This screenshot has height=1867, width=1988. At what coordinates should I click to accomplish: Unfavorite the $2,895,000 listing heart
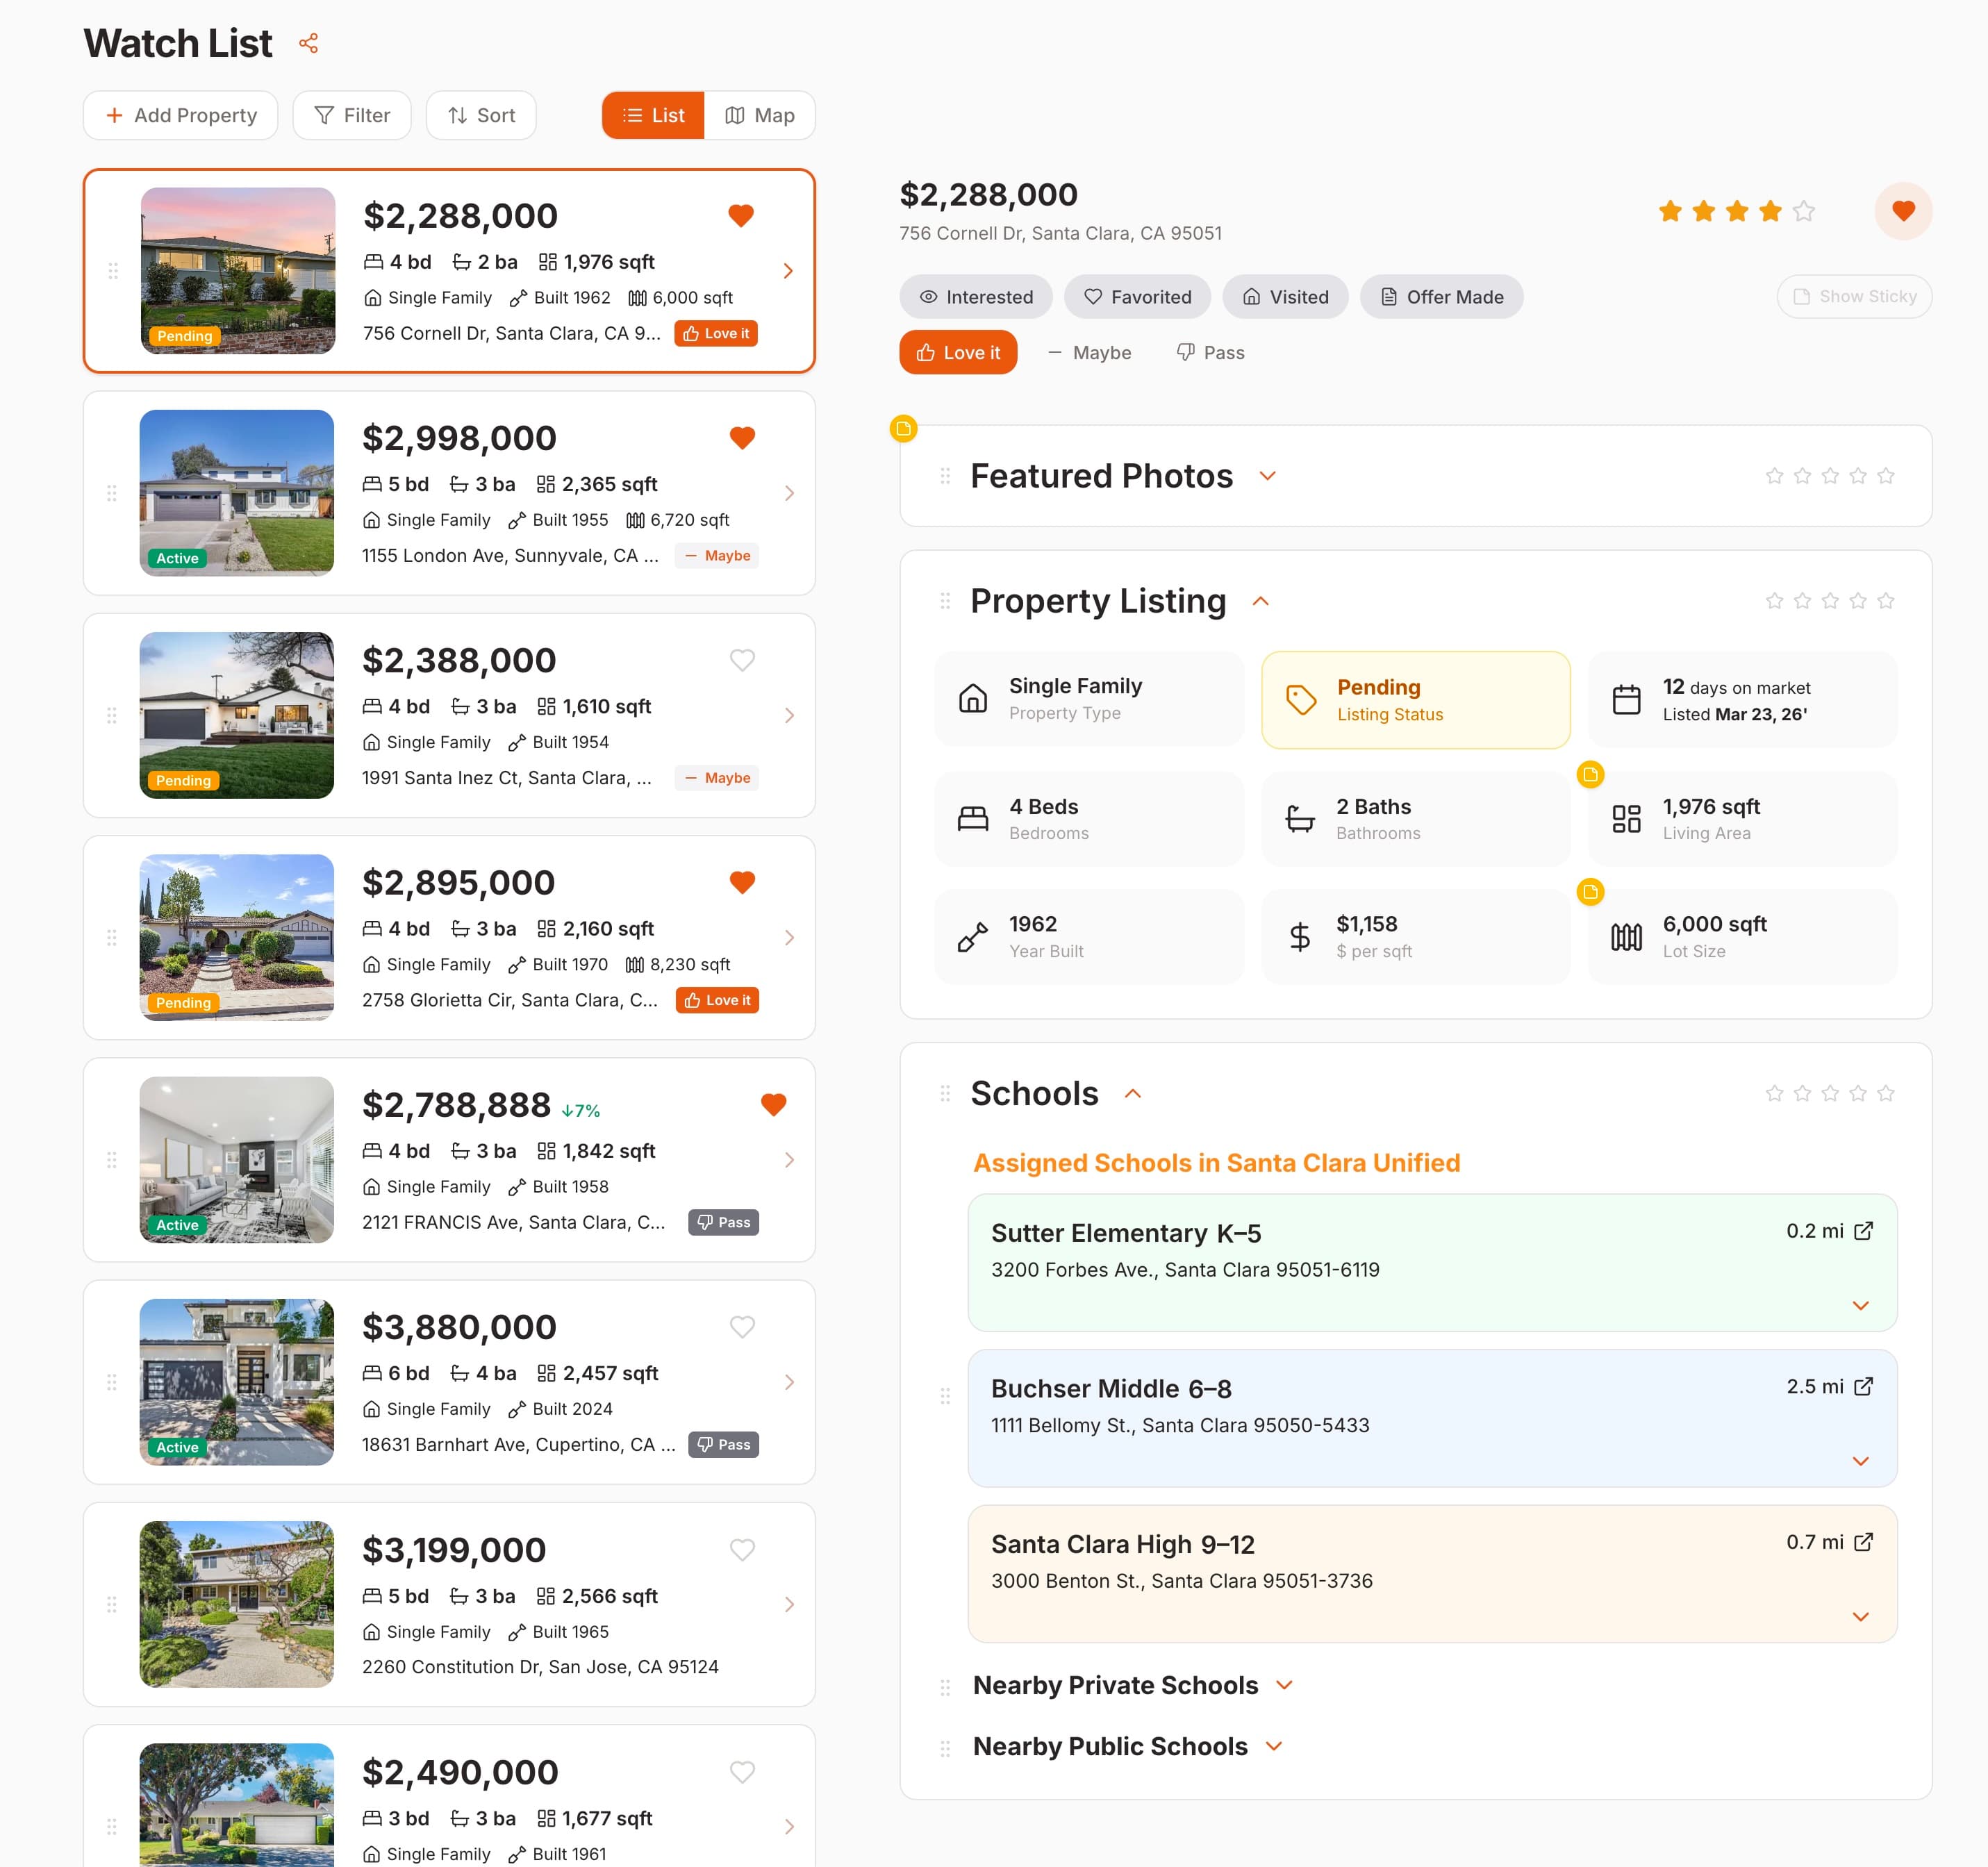pos(742,882)
